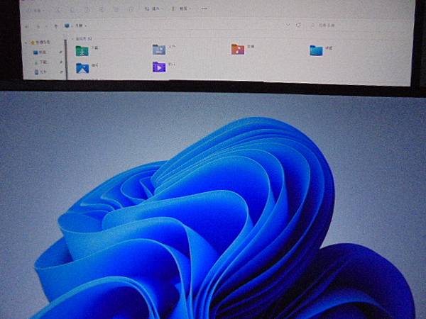
Task: Open the blue Desktop folder in main pane
Action: 316,50
